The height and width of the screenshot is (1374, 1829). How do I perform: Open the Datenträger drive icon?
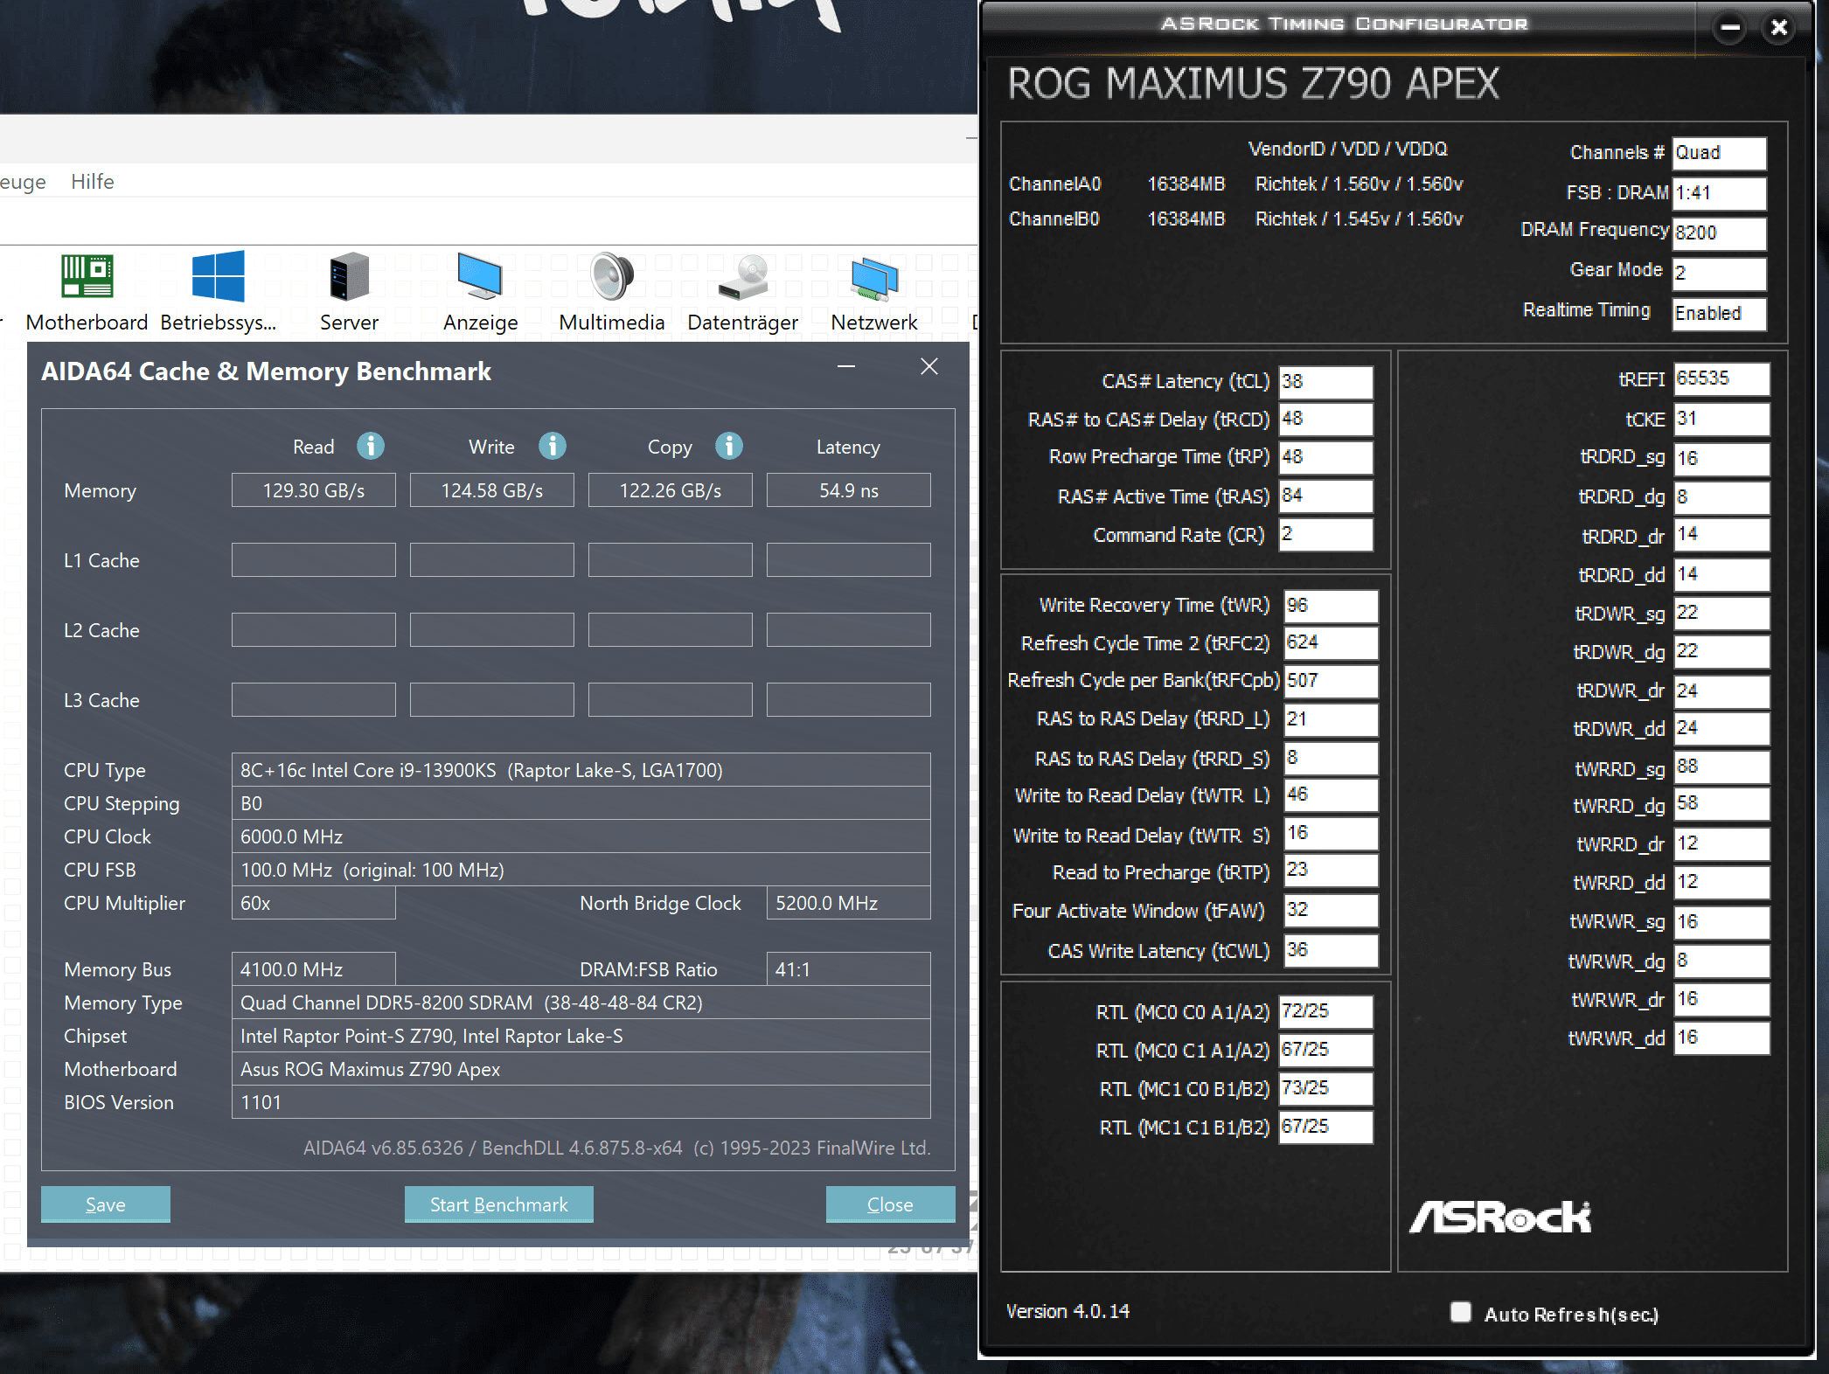pyautogui.click(x=742, y=277)
